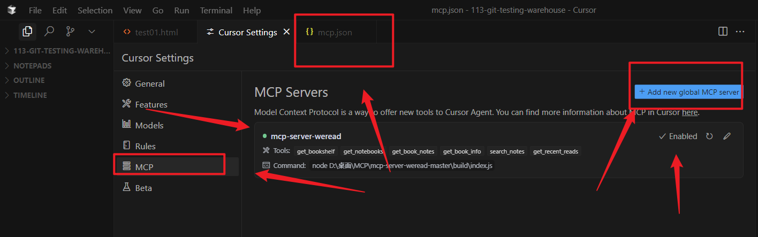758x237 pixels.
Task: Open the Help menu
Action: click(252, 10)
